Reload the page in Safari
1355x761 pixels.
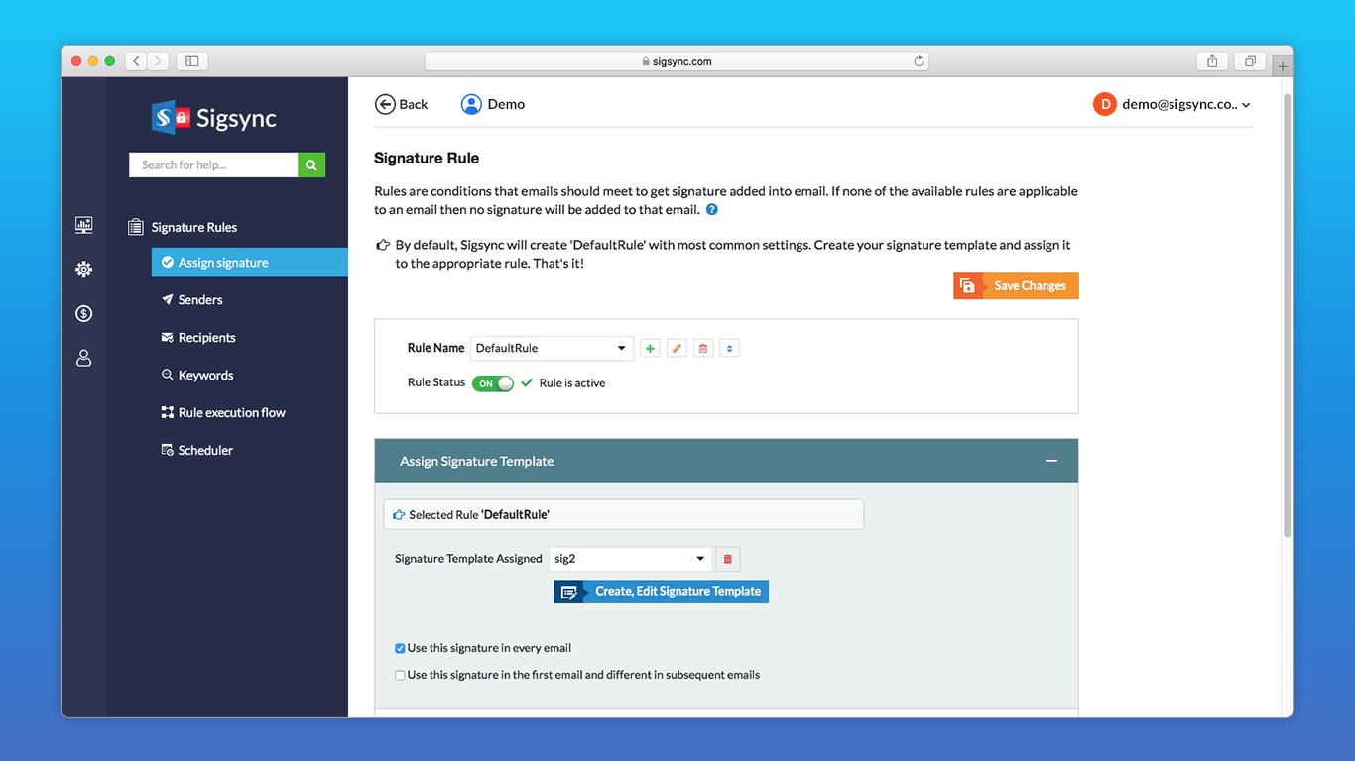tap(919, 61)
